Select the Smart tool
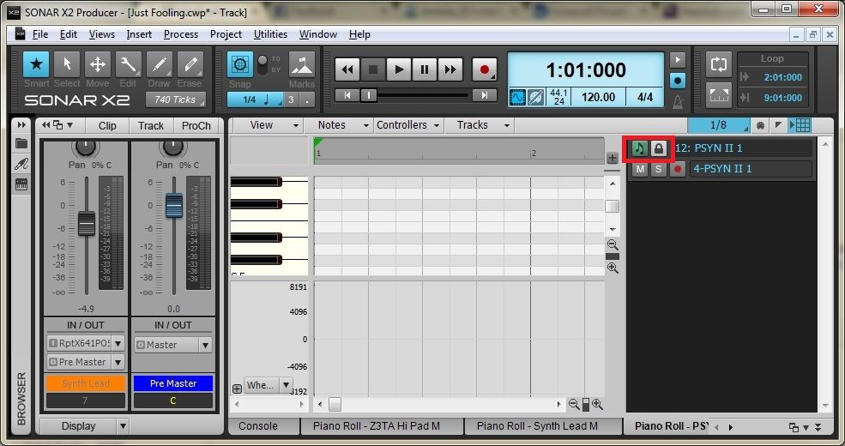Image resolution: width=845 pixels, height=446 pixels. point(36,66)
